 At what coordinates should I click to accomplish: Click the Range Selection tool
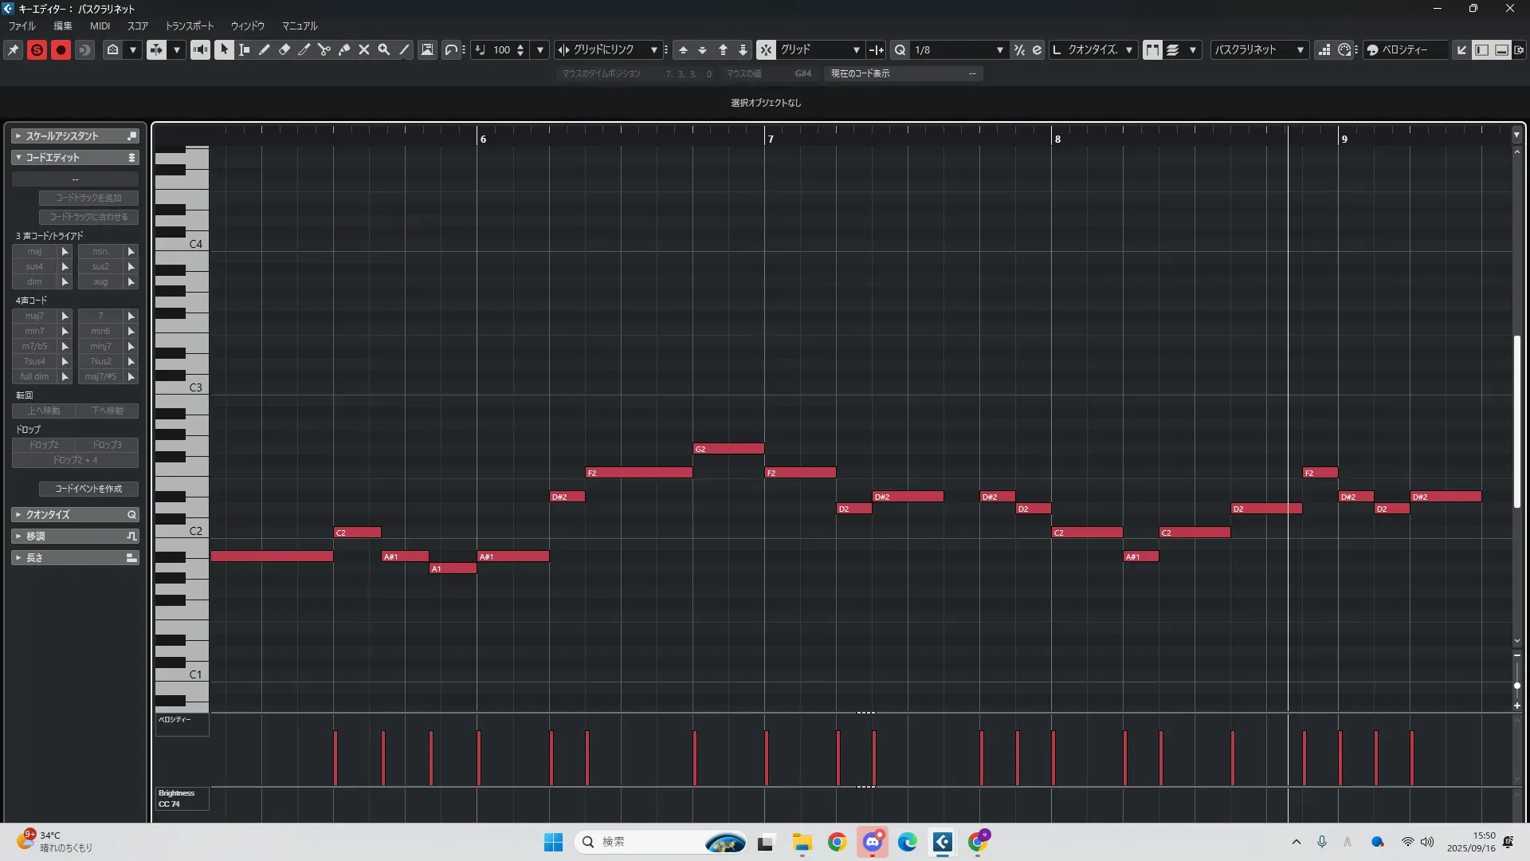click(x=245, y=49)
